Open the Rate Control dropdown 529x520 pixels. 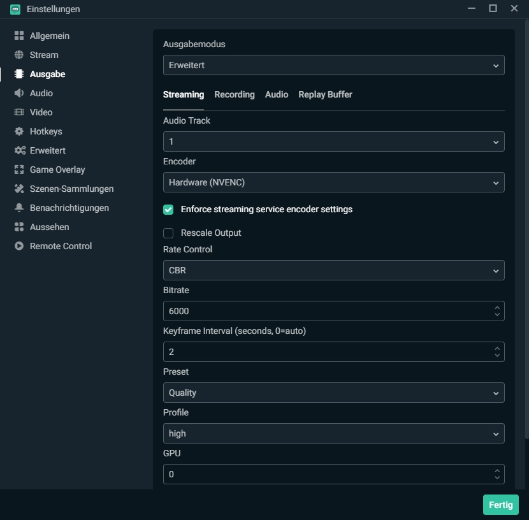[x=333, y=270]
